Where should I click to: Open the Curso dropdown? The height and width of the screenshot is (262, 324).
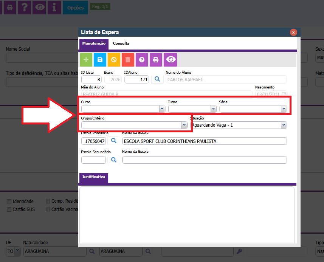tap(123, 109)
